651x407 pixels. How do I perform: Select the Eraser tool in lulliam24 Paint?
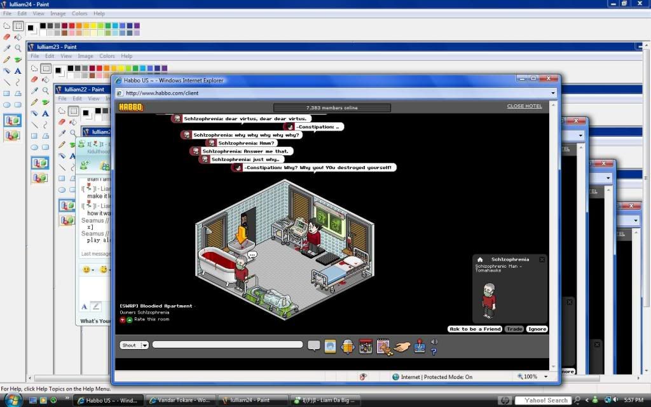[7, 37]
